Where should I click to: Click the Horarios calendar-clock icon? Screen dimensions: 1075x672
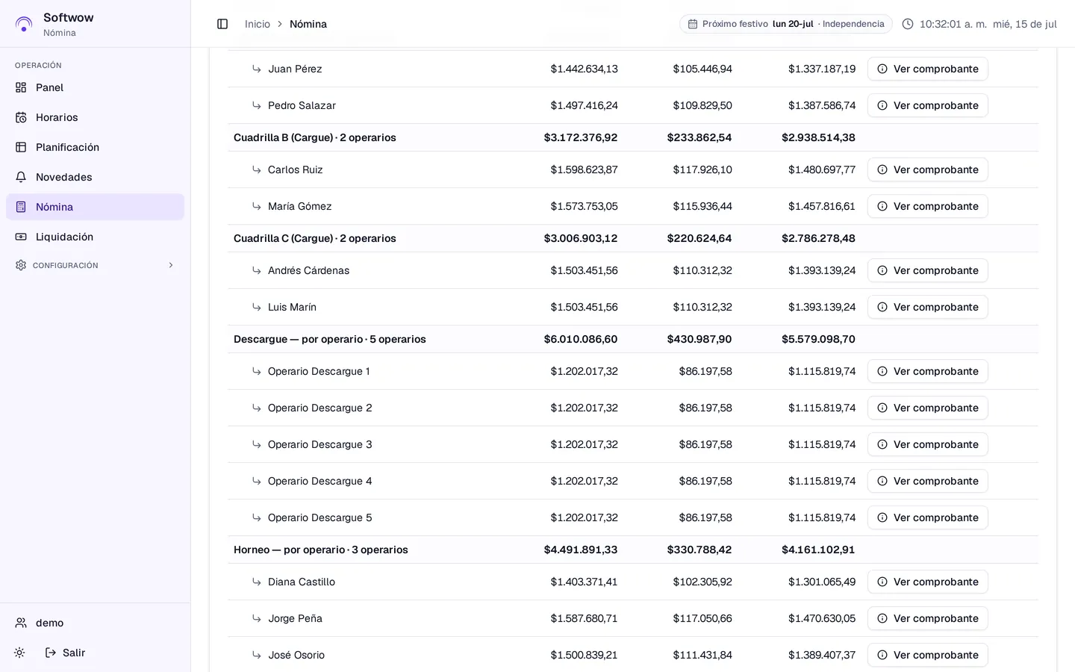[x=21, y=117]
